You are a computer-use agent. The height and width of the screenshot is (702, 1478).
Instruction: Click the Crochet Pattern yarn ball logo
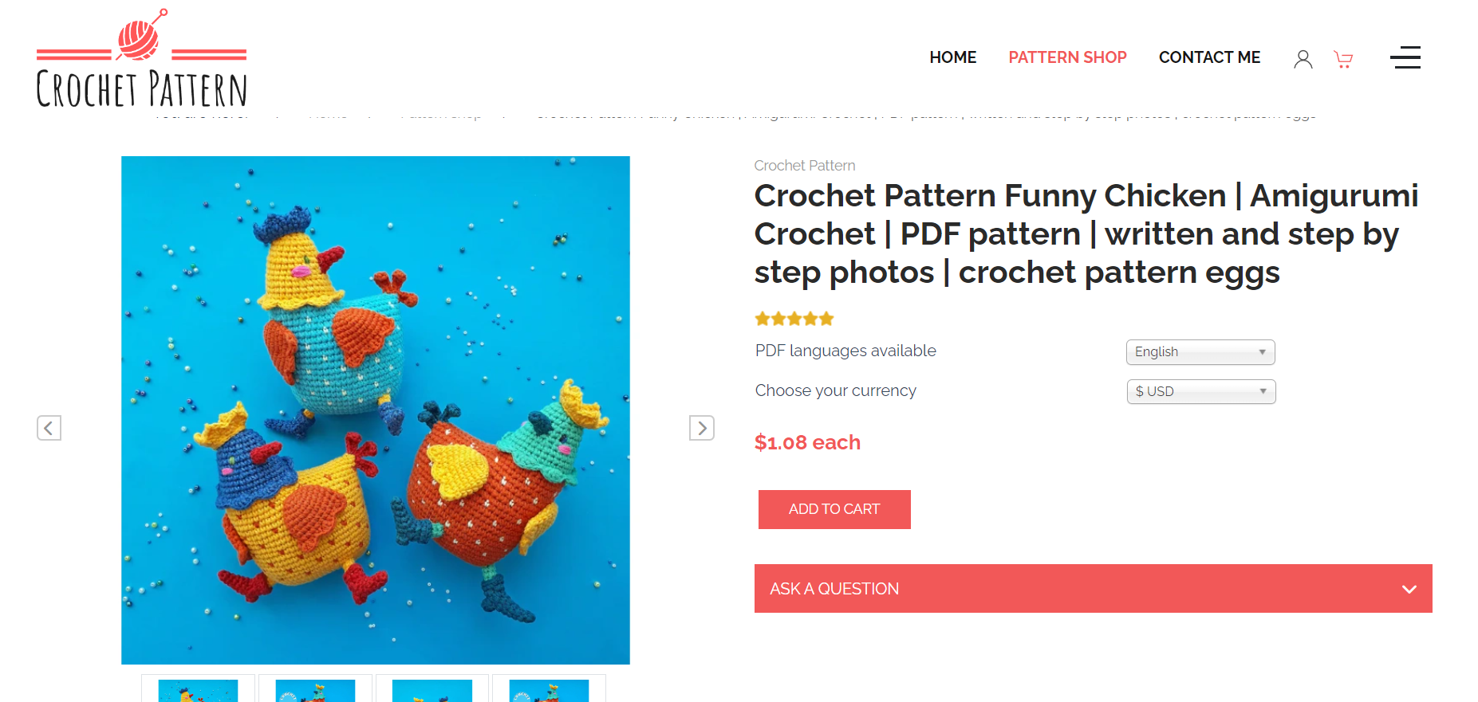[141, 59]
